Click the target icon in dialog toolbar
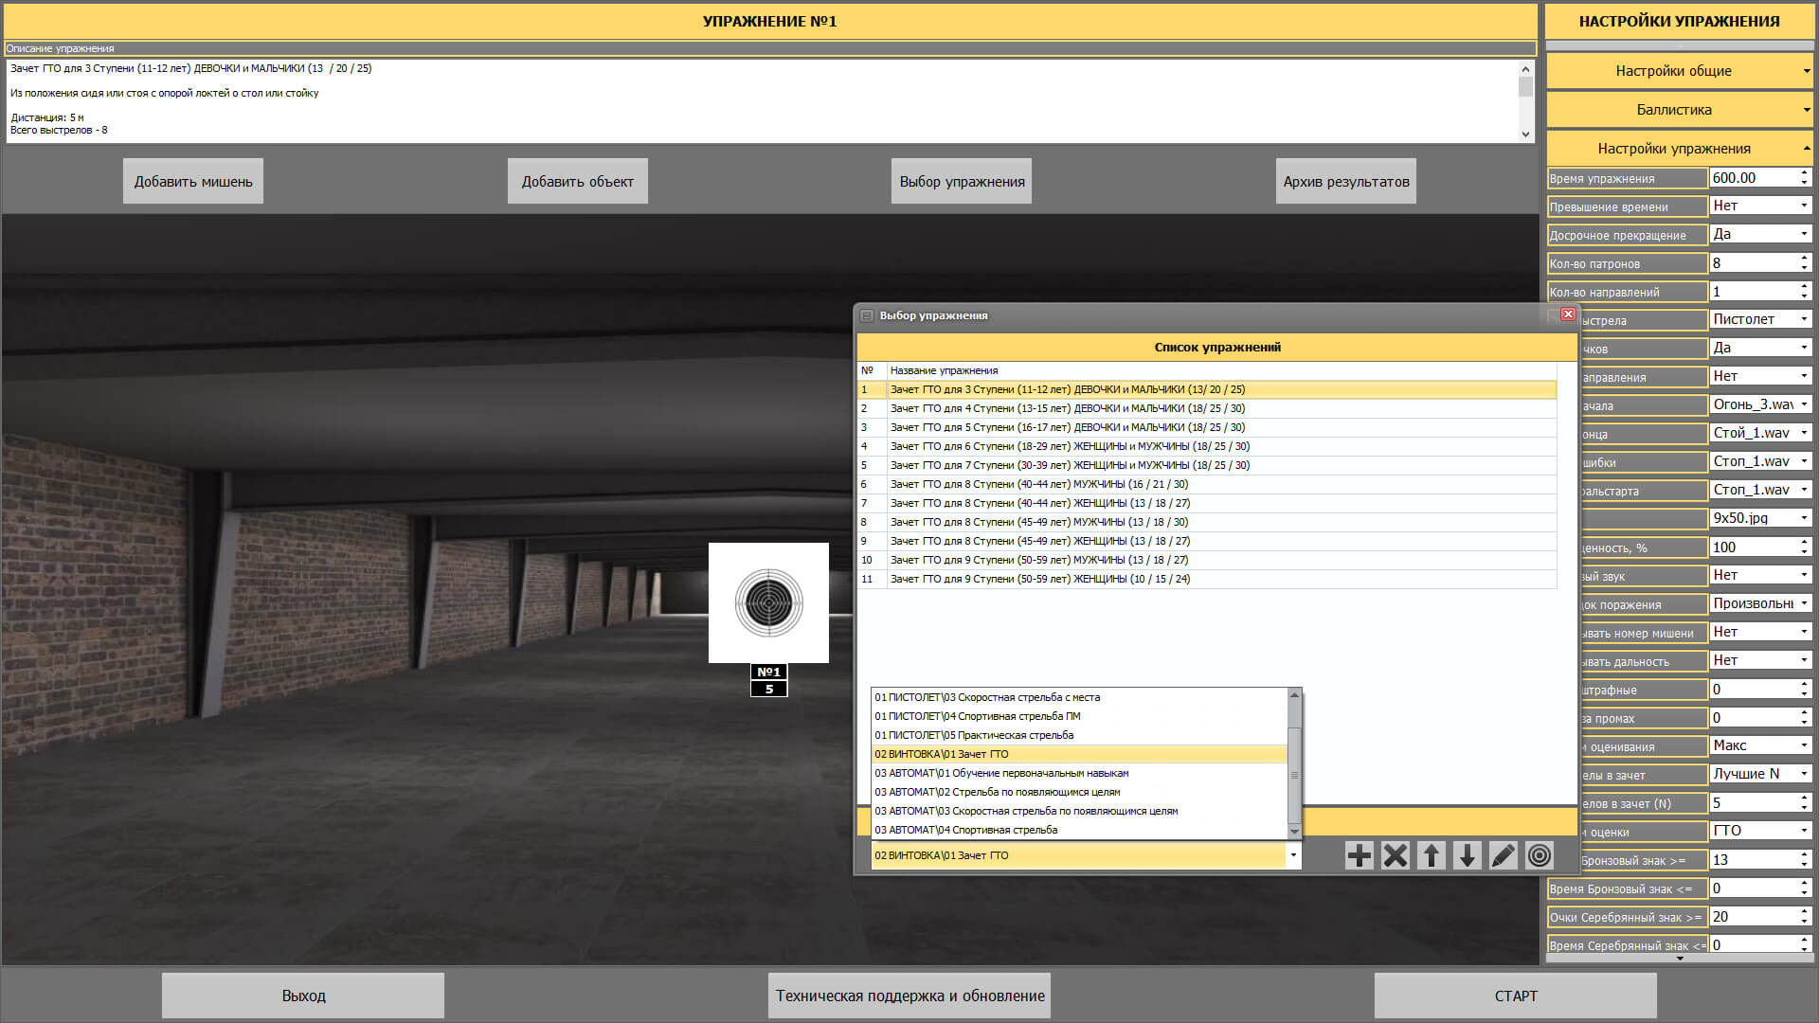 tap(1540, 855)
